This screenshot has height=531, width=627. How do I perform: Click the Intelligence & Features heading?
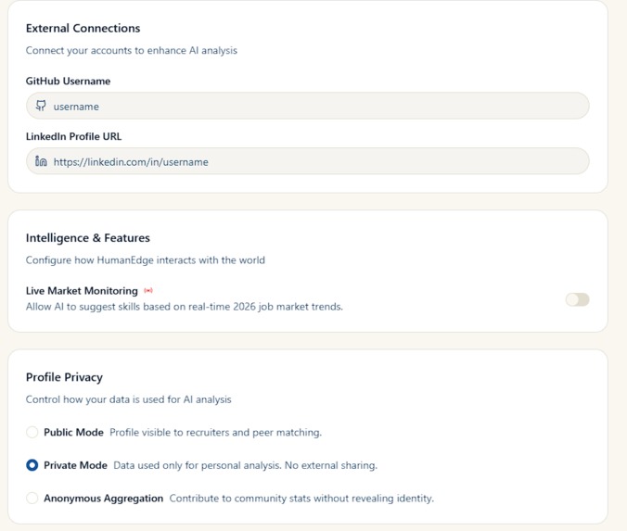pyautogui.click(x=88, y=238)
